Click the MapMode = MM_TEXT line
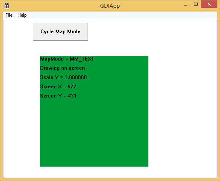 pos(67,59)
